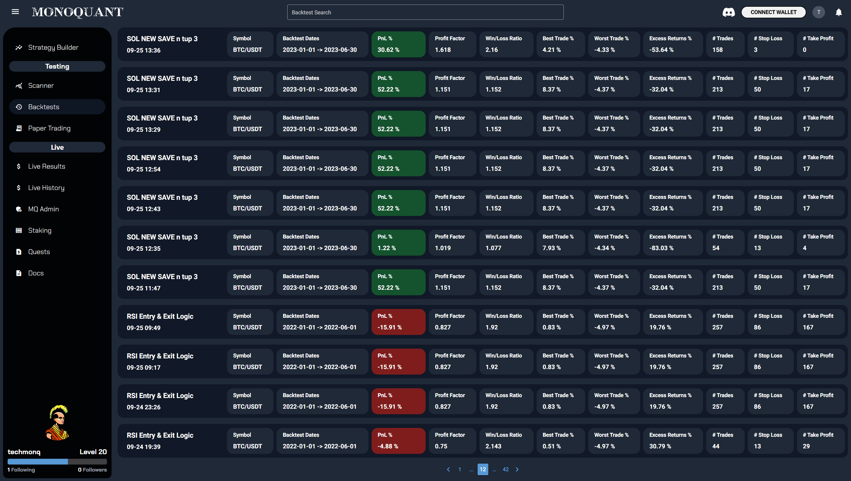
Task: Open the hamburger menu icon
Action: [x=15, y=12]
